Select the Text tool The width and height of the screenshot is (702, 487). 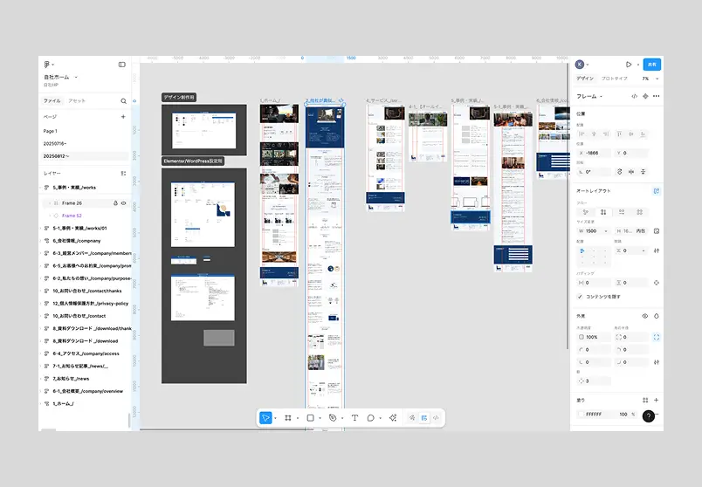pyautogui.click(x=354, y=418)
